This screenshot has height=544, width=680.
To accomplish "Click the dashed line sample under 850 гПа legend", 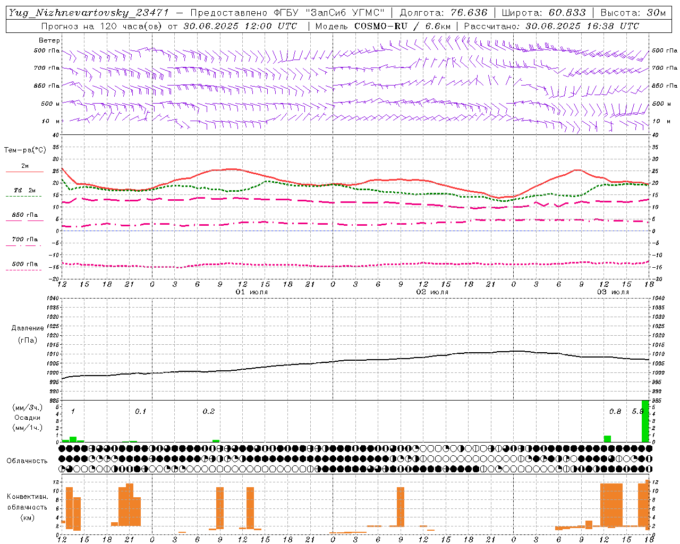I will point(24,221).
